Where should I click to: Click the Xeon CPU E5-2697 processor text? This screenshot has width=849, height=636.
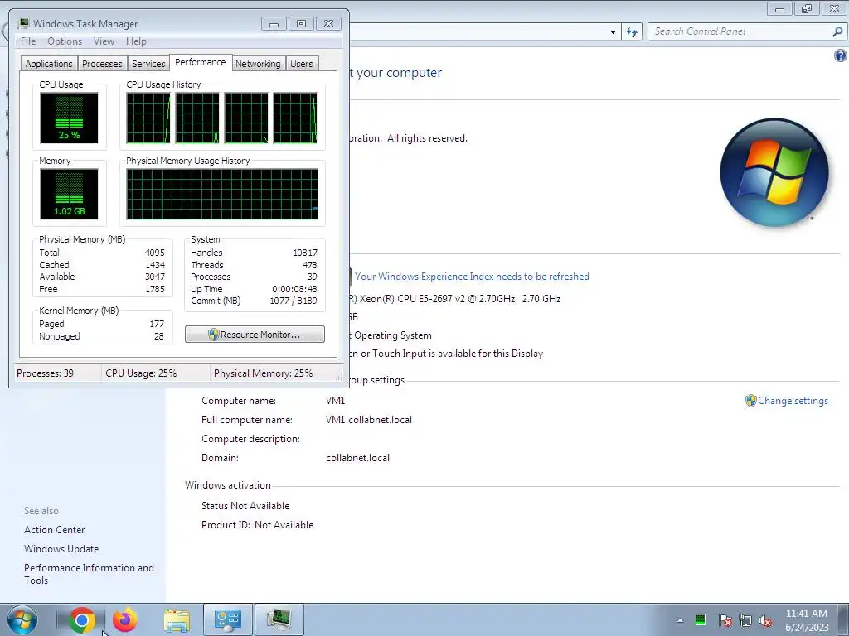click(x=455, y=298)
